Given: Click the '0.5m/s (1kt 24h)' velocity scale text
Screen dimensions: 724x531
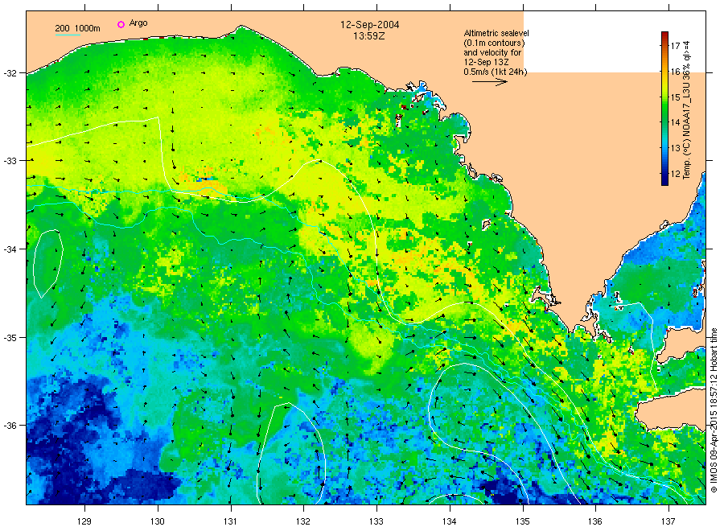Looking at the screenshot, I should (496, 72).
